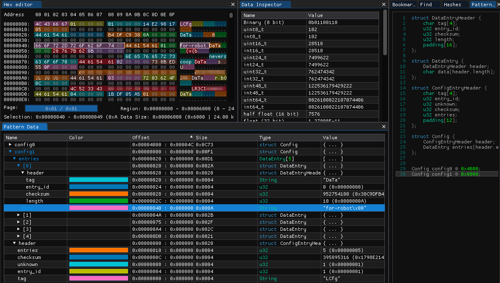Select the unknown row under ConfigEntryHeader
Screen dimensions: 500x283
pos(194,264)
